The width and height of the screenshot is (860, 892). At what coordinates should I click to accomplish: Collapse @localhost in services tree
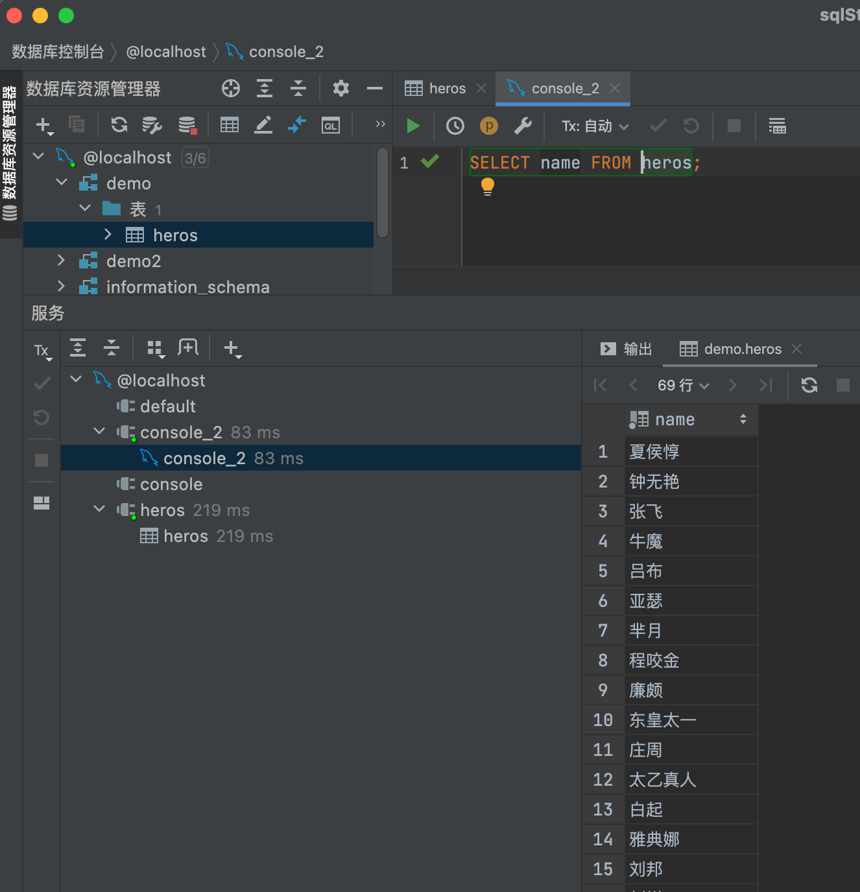(x=76, y=379)
